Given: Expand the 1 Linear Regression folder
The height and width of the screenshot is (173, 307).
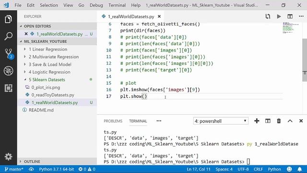Looking at the screenshot, I should (x=48, y=49).
